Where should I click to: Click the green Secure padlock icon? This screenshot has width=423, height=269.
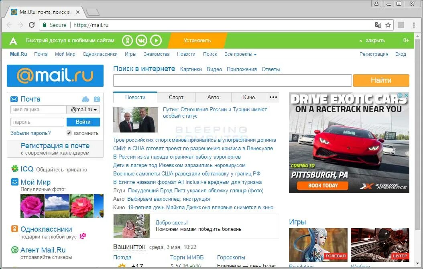pyautogui.click(x=45, y=25)
